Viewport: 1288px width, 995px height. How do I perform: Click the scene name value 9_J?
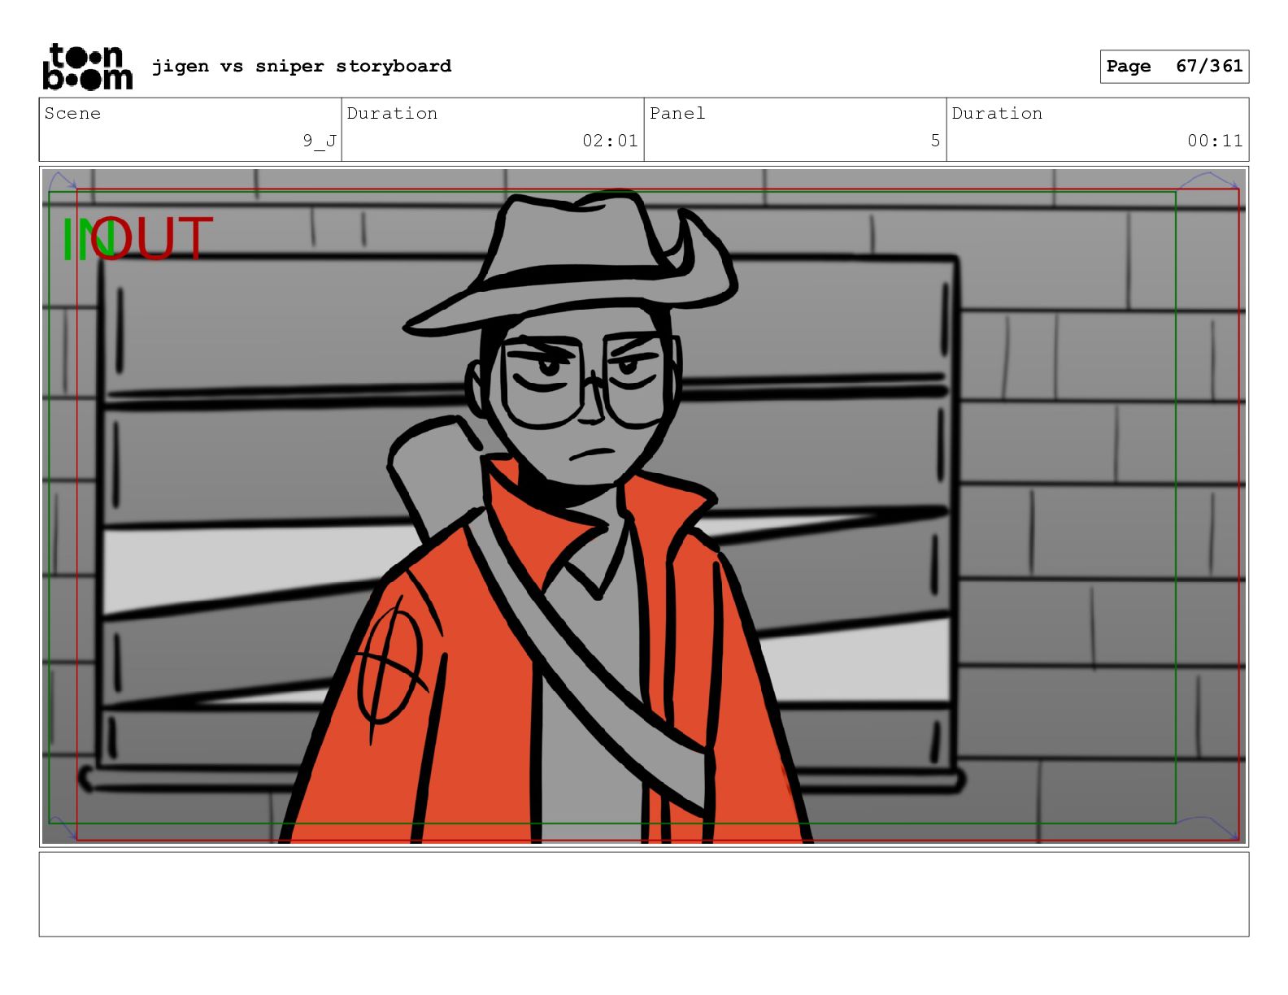point(320,141)
